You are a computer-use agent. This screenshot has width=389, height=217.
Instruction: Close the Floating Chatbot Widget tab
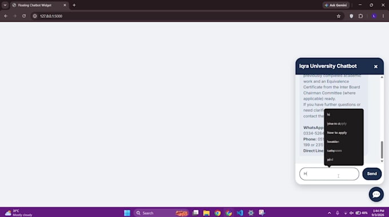coord(65,5)
